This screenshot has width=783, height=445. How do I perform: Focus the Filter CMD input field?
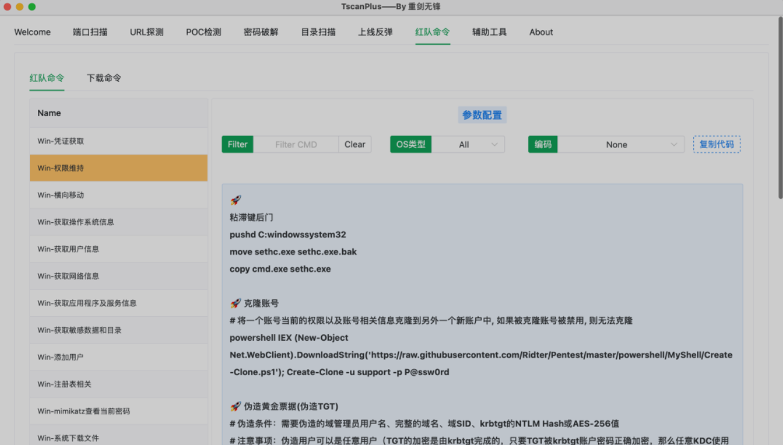point(296,145)
